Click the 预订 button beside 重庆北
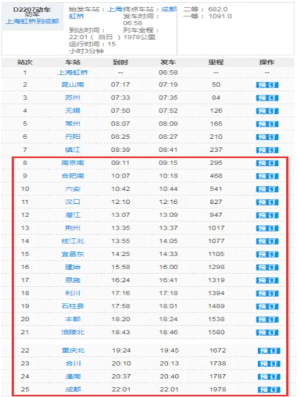The height and width of the screenshot is (397, 298). pyautogui.click(x=269, y=351)
